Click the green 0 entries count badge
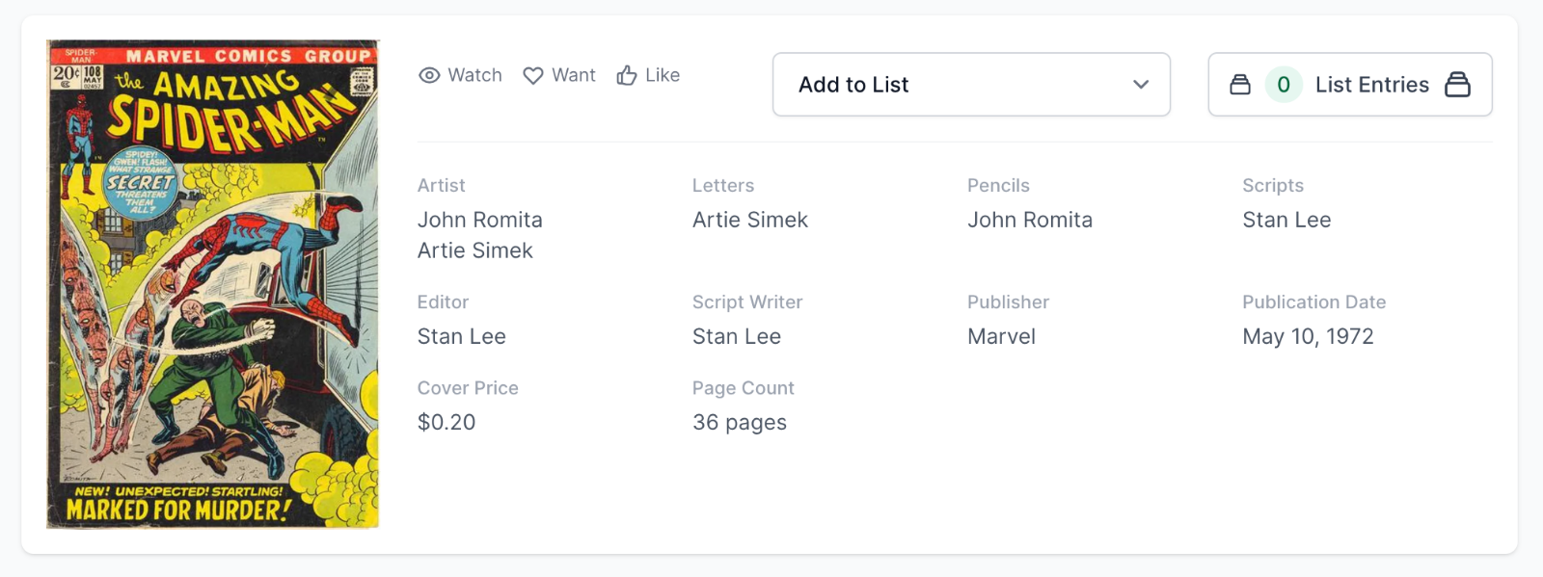Screen dimensions: 1543x577 pyautogui.click(x=1284, y=85)
